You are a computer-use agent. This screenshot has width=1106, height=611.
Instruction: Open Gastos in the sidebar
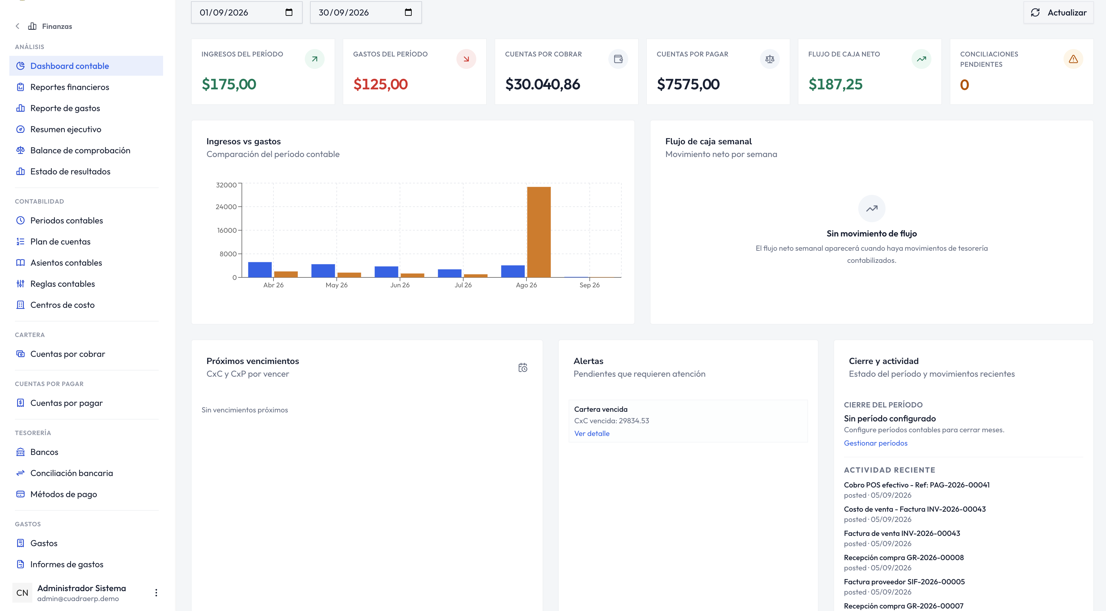tap(86, 543)
